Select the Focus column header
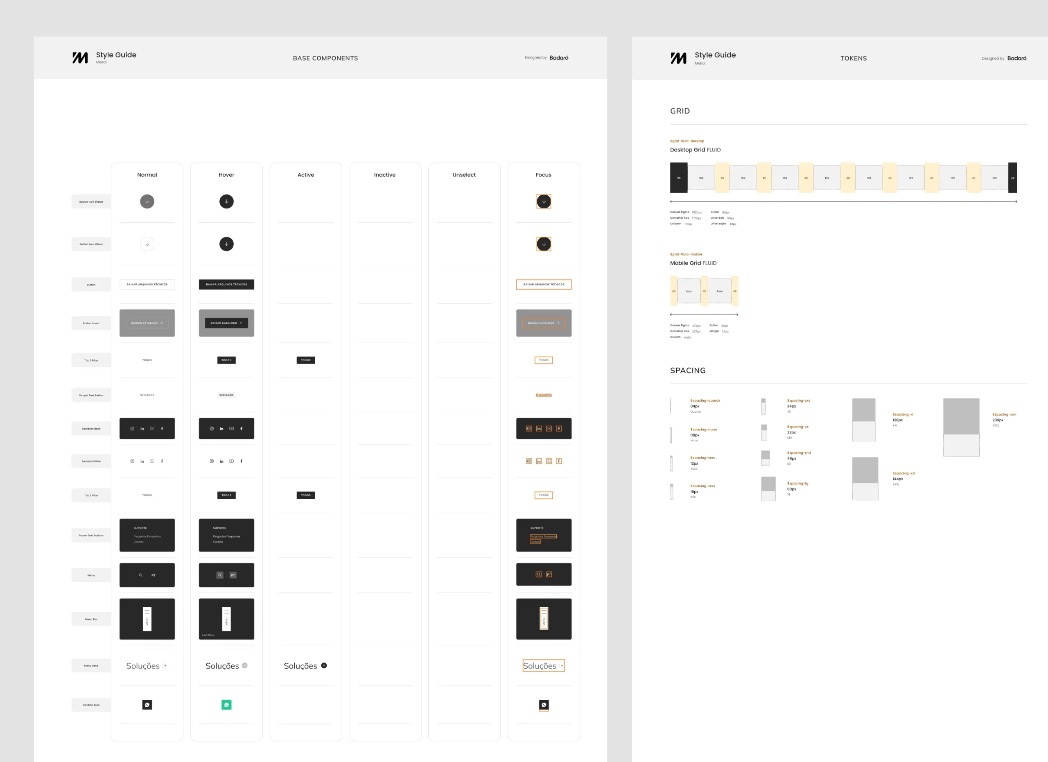1048x762 pixels. point(543,175)
